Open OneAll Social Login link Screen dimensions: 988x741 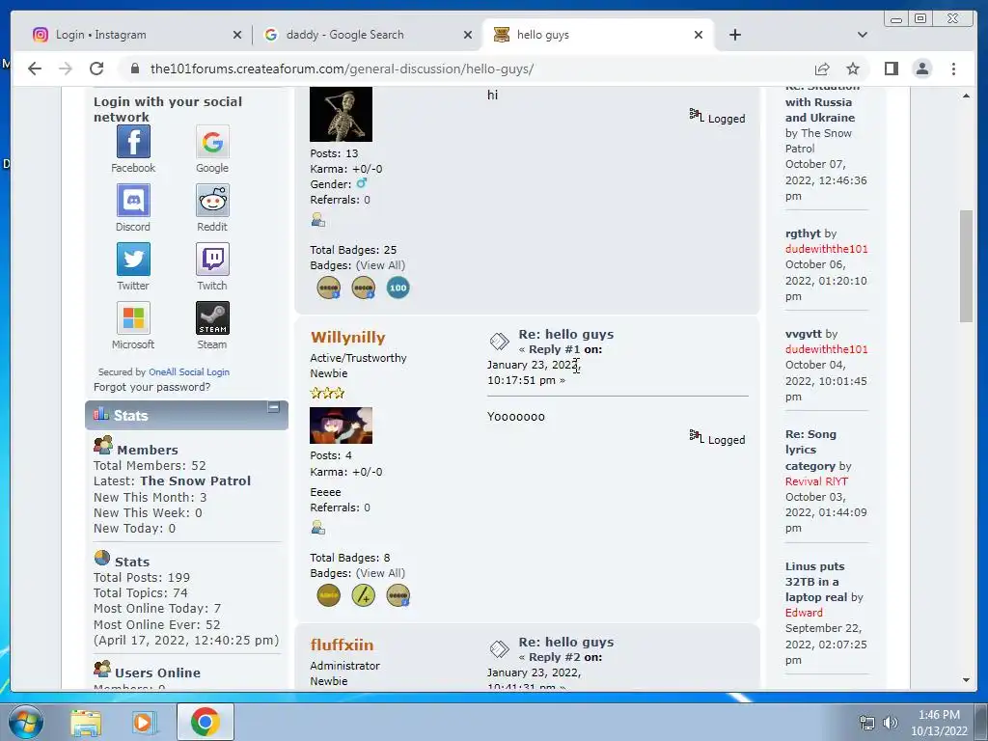pyautogui.click(x=189, y=371)
